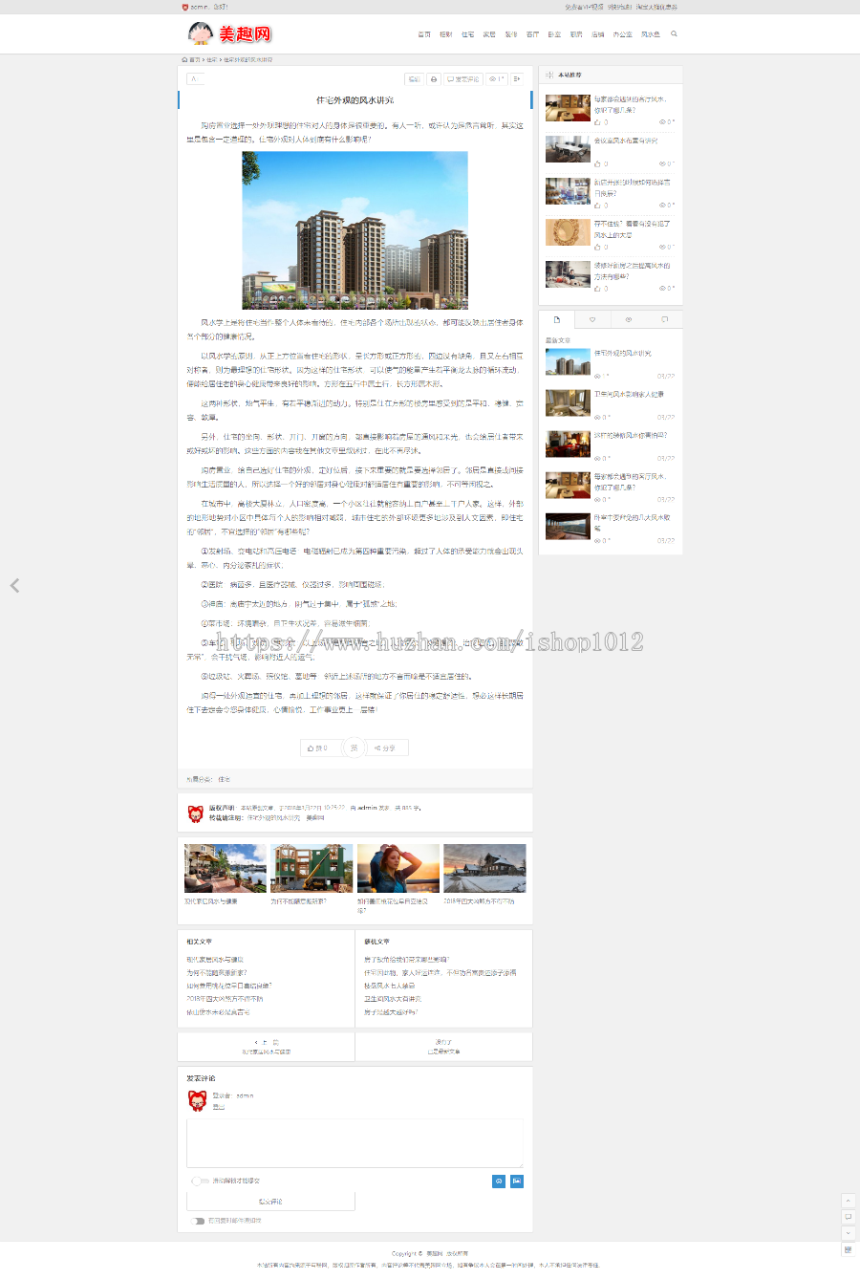Switch to the latest articles document tab
The height and width of the screenshot is (1279, 860).
tap(556, 319)
